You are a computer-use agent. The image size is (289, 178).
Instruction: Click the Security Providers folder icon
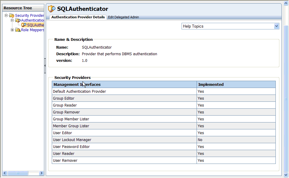11,16
